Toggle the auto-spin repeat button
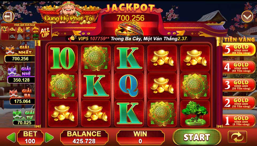257x146 pixels. [237, 137]
